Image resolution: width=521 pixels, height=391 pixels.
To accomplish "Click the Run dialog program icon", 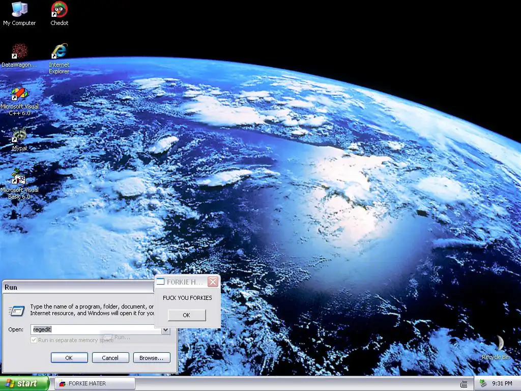I will coord(17,311).
